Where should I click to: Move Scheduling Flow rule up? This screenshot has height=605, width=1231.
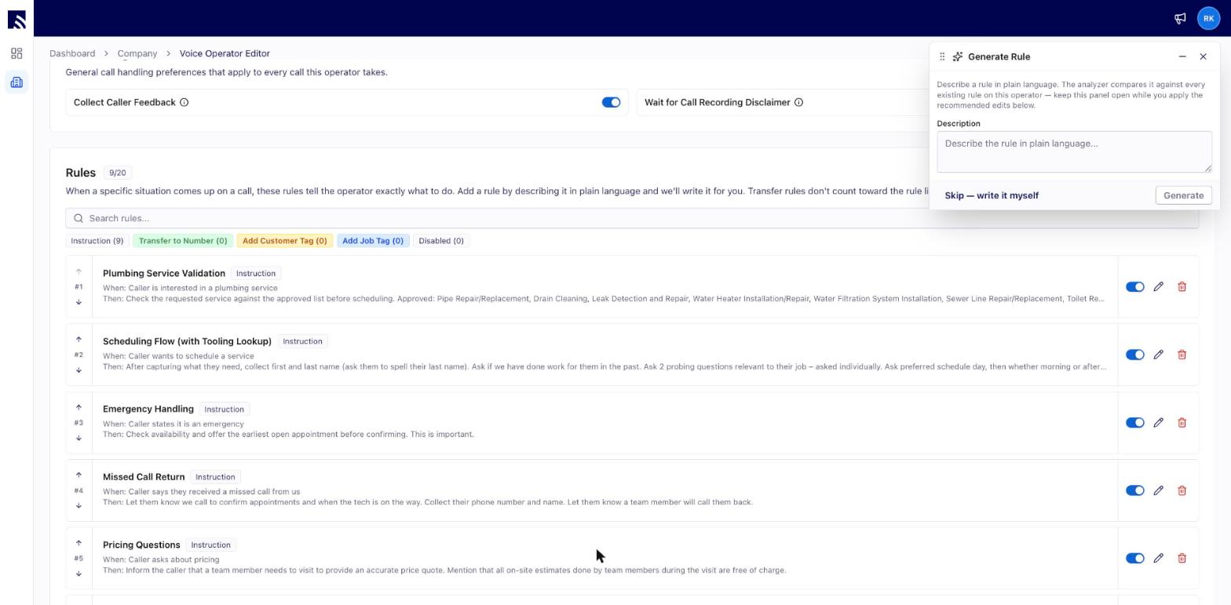pos(79,340)
